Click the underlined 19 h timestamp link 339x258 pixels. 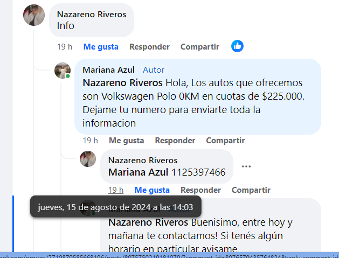(116, 190)
